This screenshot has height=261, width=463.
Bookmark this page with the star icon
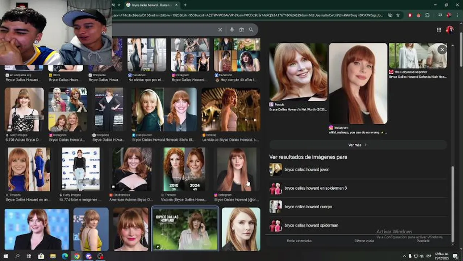click(x=398, y=15)
